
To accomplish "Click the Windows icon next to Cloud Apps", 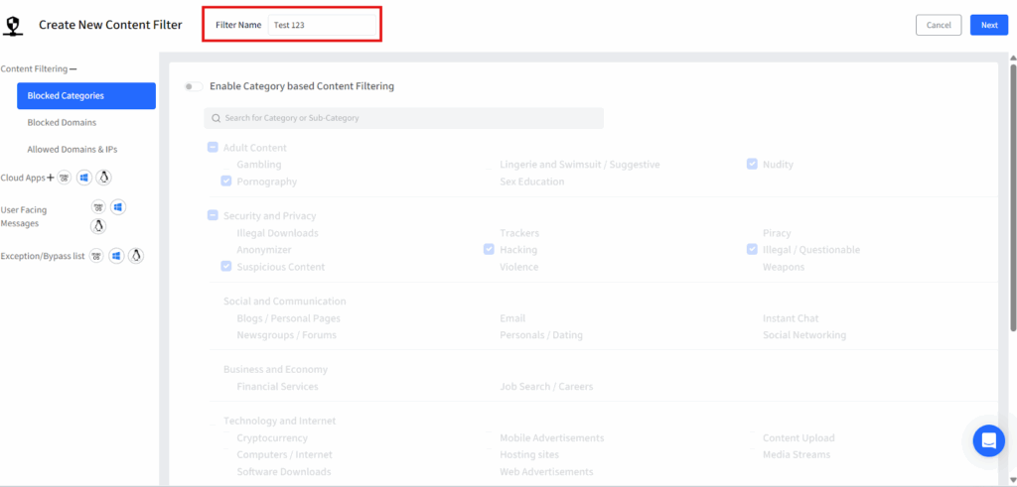I will tap(84, 178).
